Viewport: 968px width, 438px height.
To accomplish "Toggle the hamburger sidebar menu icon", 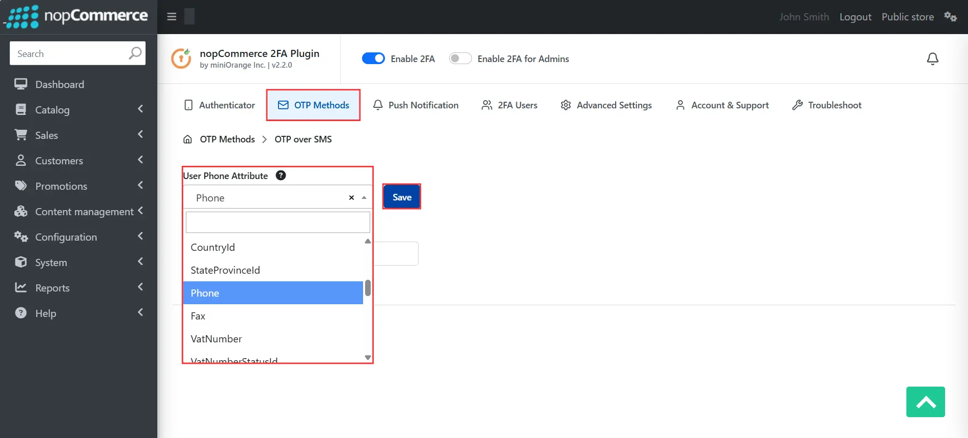I will point(172,17).
